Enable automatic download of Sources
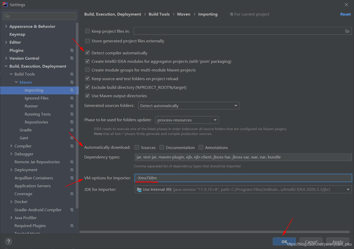354x249 pixels. (x=137, y=147)
